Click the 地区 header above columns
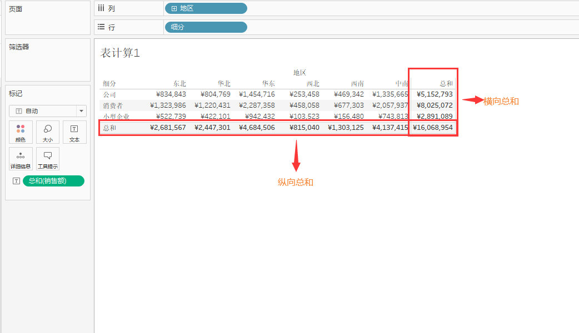The height and width of the screenshot is (333, 579). [x=300, y=72]
